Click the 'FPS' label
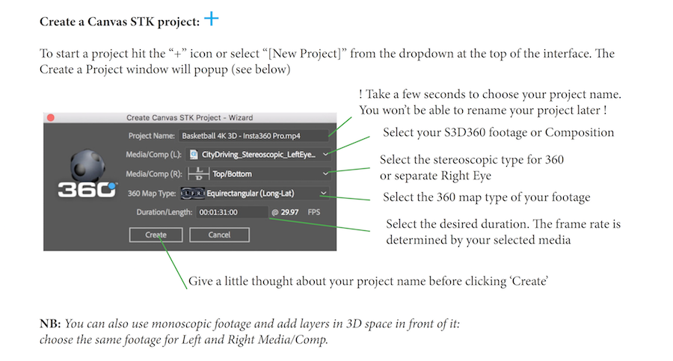Image resolution: width=673 pixels, height=361 pixels. 314,212
